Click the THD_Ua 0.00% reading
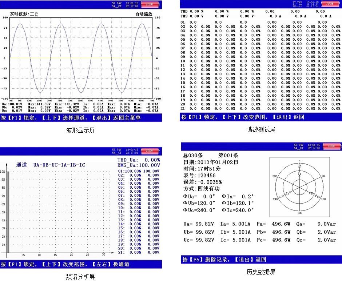 (x=138, y=160)
